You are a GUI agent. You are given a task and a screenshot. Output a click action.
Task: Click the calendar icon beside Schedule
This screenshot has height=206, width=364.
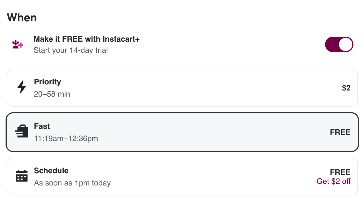22,176
